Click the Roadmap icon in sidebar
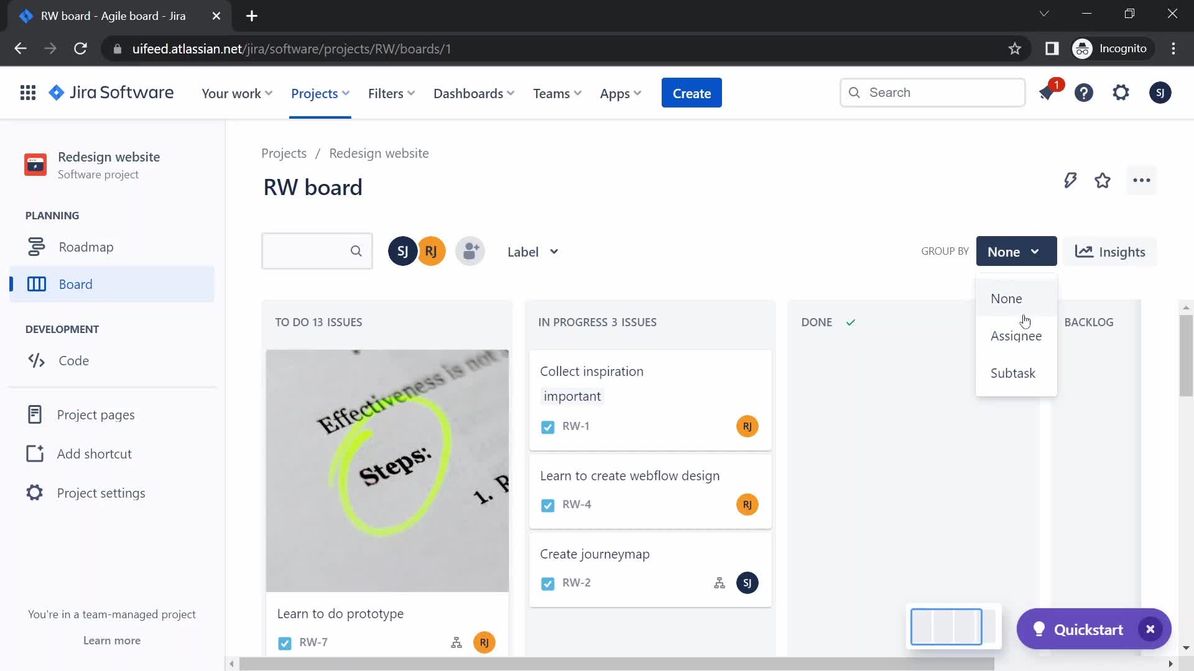 pyautogui.click(x=36, y=246)
